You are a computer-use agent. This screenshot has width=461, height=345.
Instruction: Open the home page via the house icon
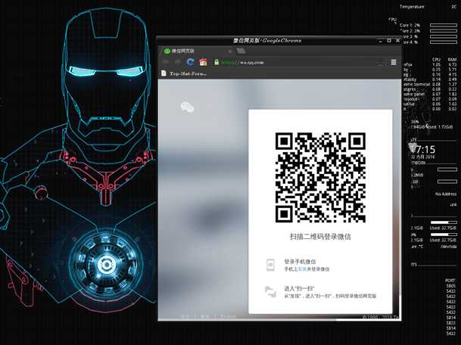[203, 62]
